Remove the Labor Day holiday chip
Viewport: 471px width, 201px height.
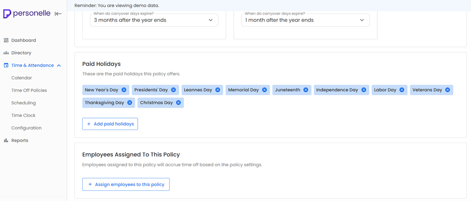point(402,90)
